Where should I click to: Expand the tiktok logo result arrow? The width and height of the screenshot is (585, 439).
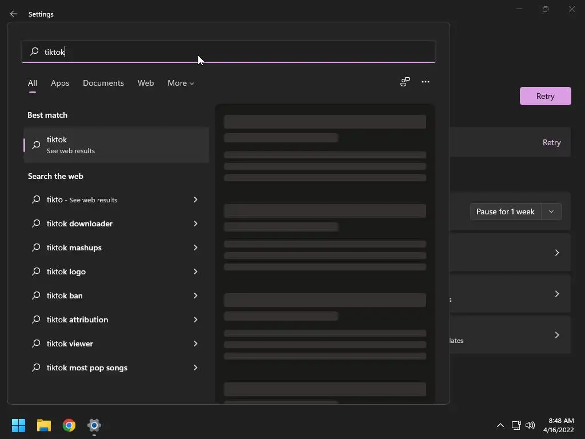point(195,272)
